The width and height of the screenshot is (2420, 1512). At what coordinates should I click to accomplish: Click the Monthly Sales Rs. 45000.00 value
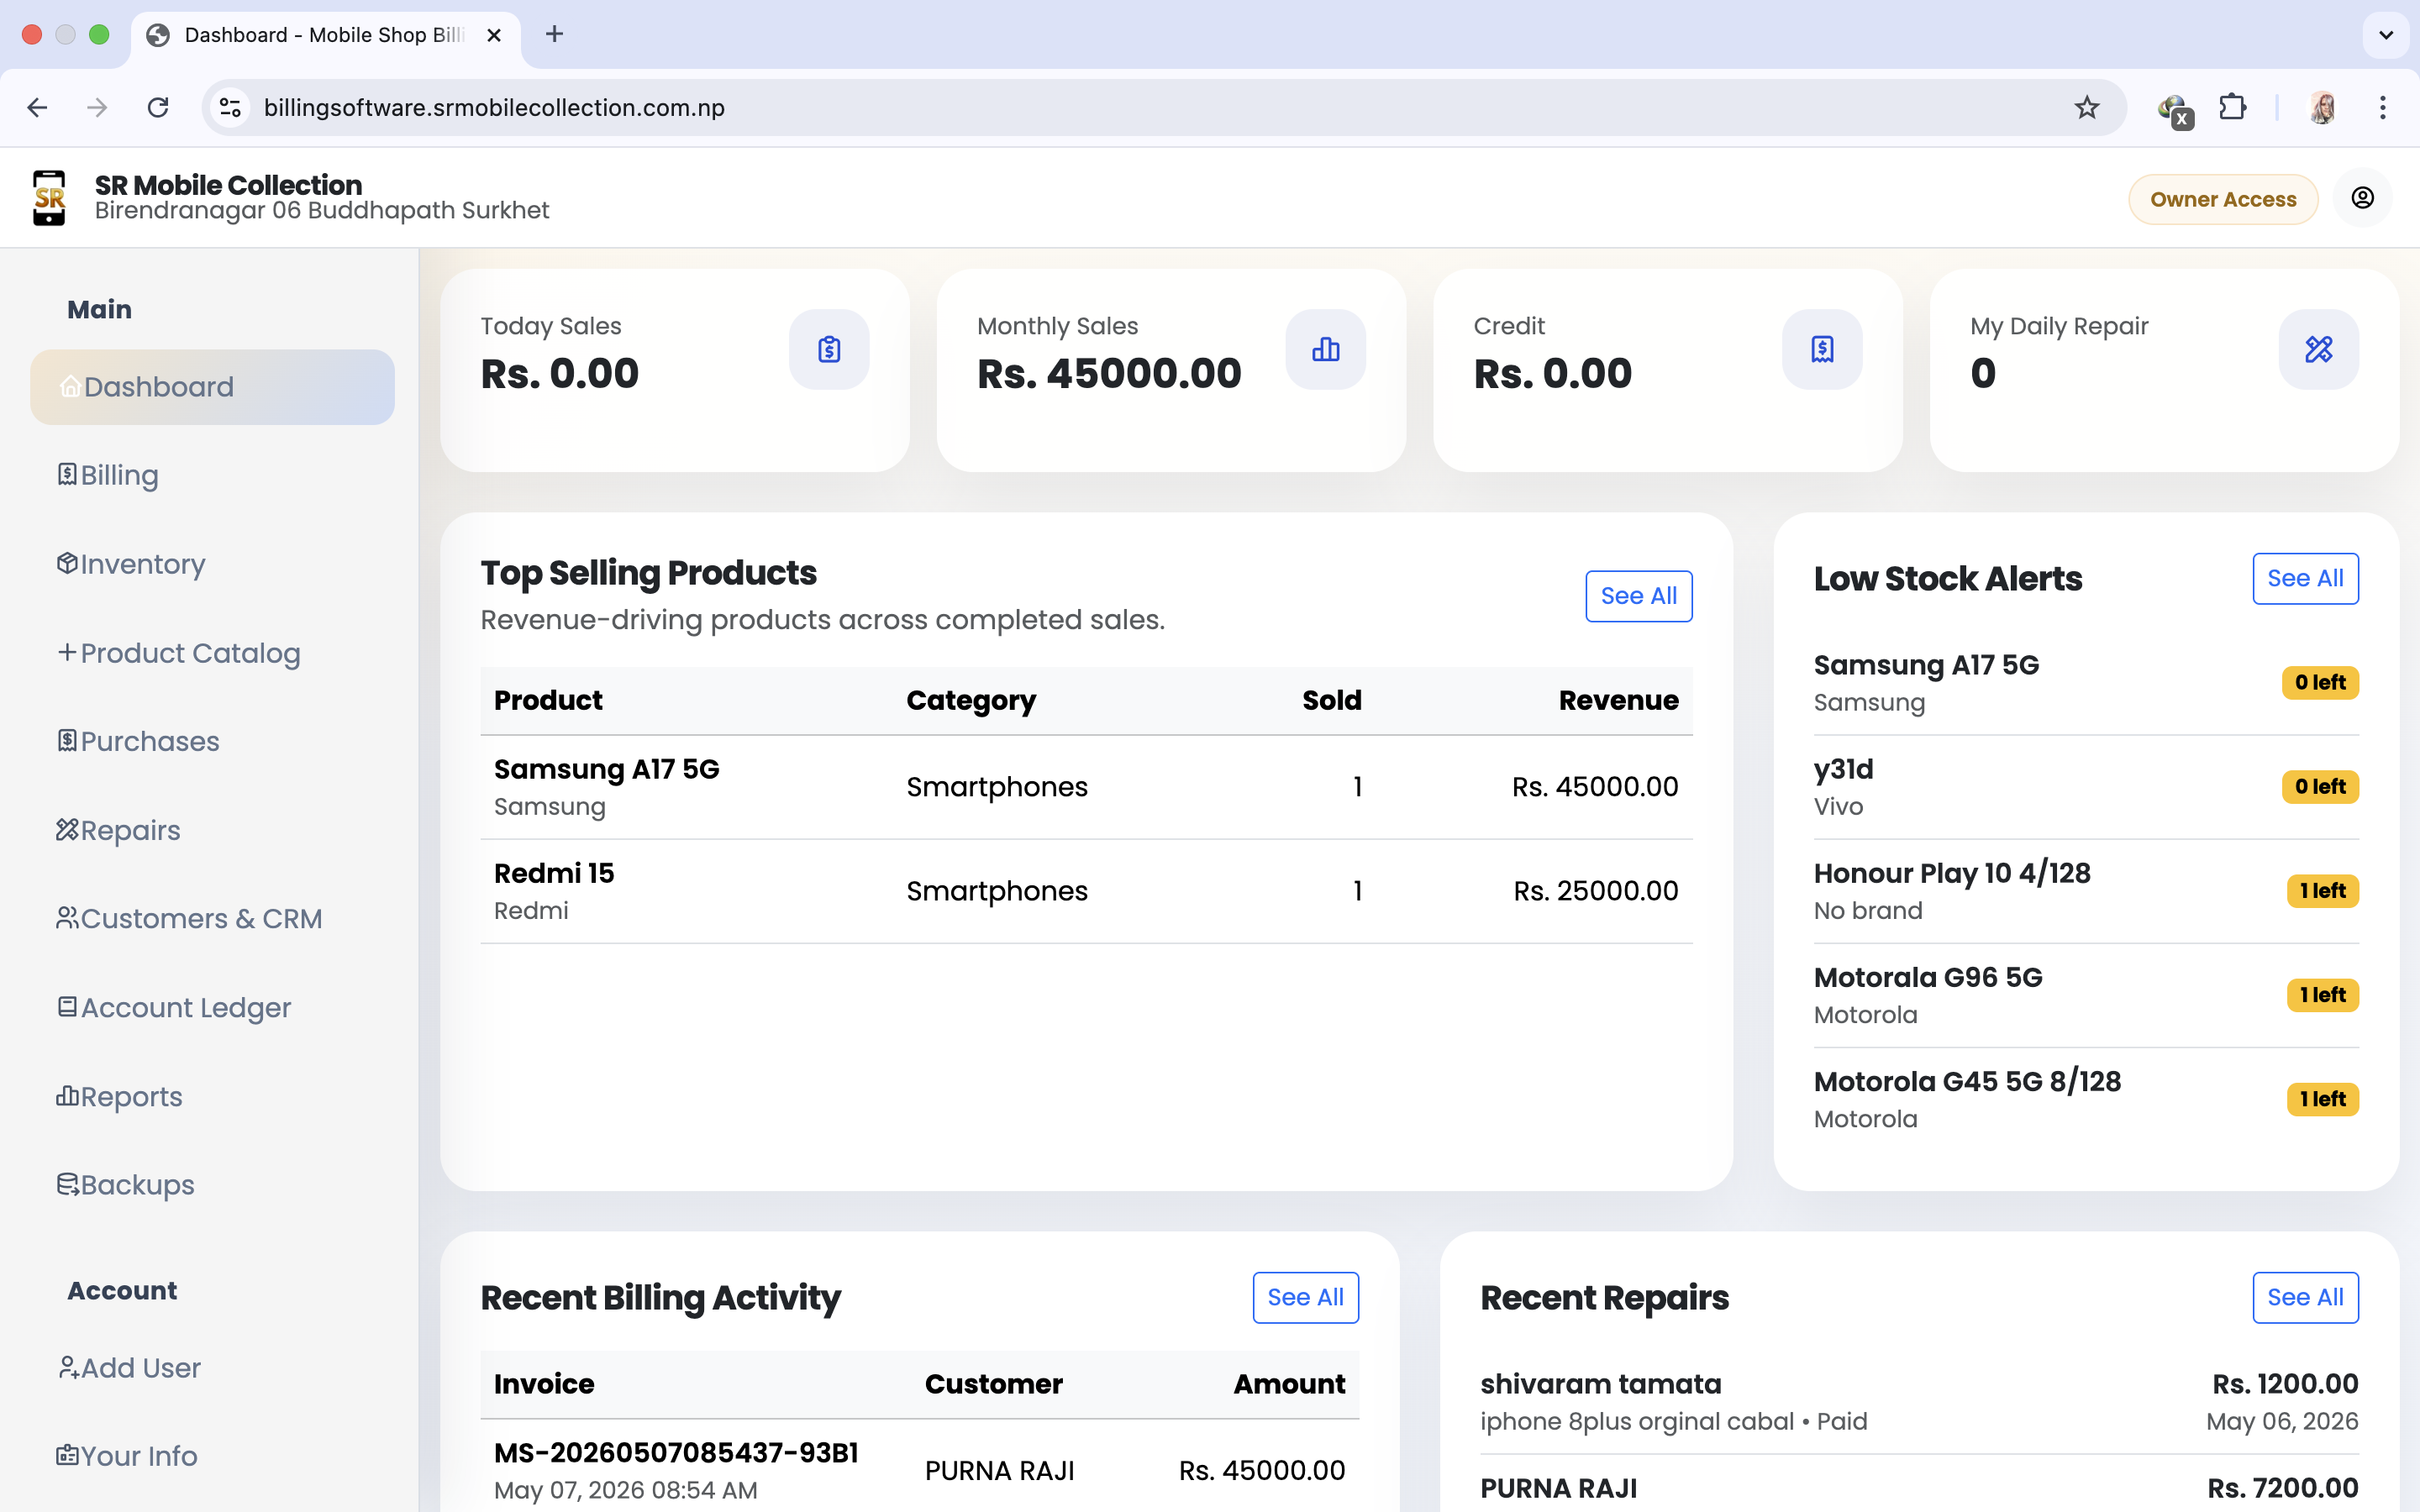point(1108,374)
